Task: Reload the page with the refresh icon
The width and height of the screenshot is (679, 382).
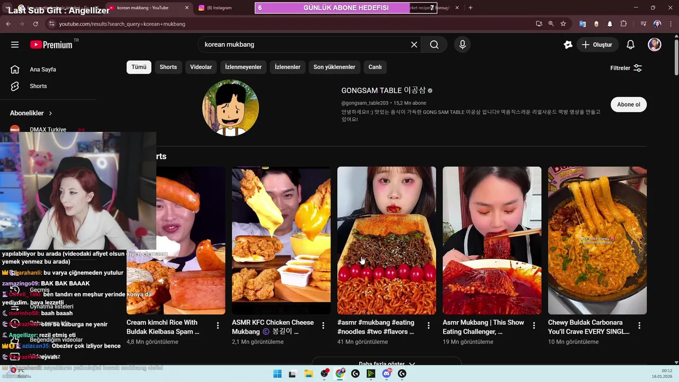Action: click(x=36, y=24)
